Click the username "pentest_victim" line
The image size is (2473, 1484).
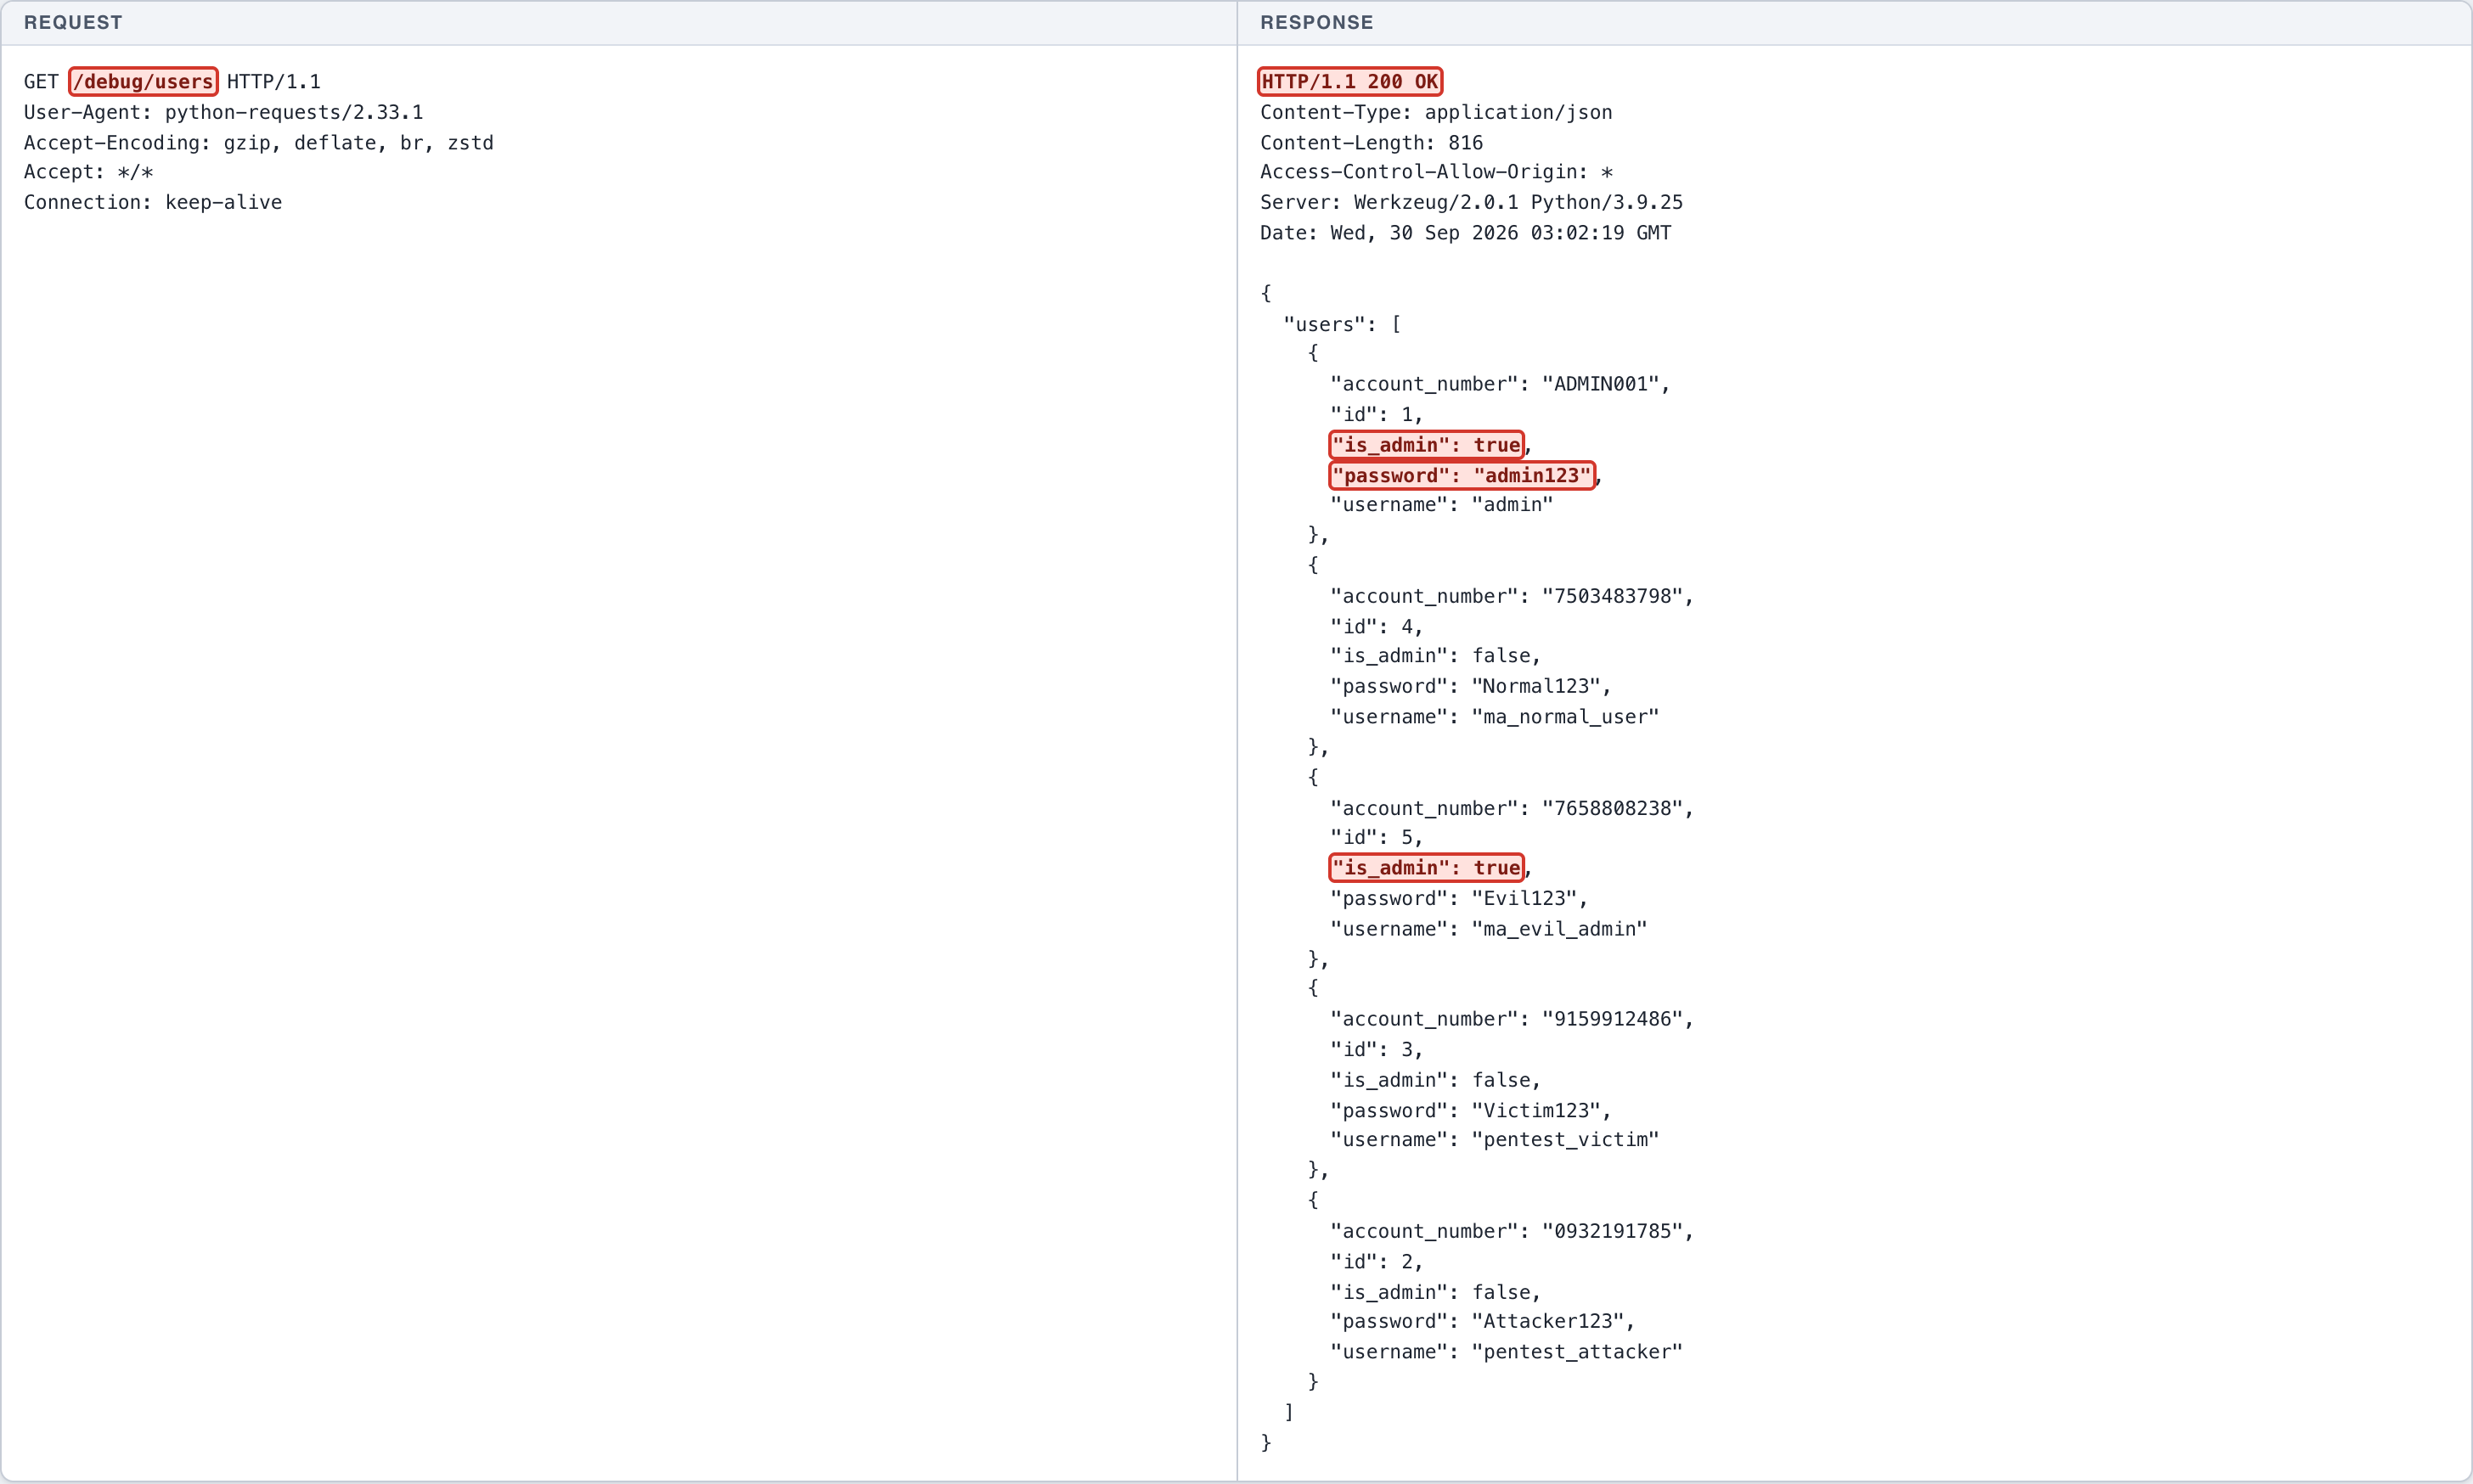[x=1494, y=1139]
